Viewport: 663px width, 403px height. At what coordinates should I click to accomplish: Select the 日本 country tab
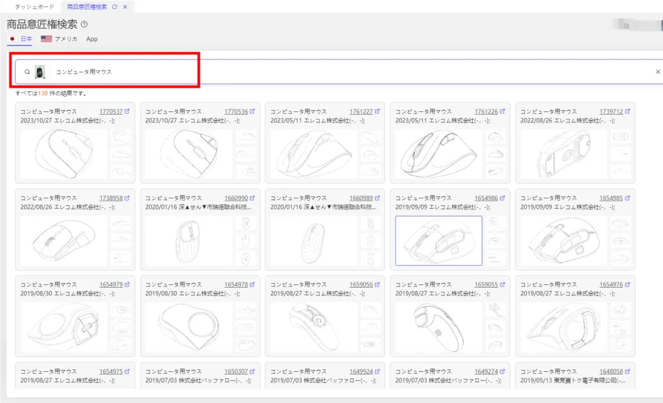[x=20, y=39]
